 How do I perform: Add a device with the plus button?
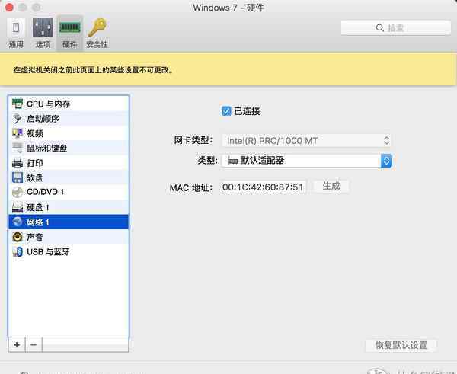(17, 345)
